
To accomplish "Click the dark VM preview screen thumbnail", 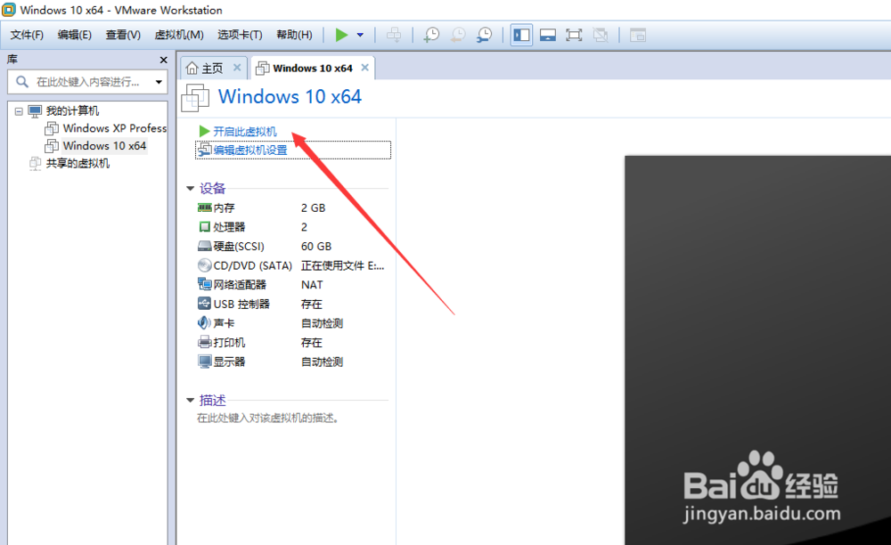I will pyautogui.click(x=757, y=350).
